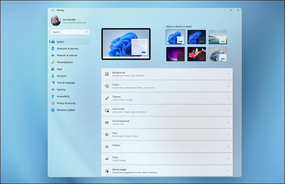Expand Background settings via chevron

click(228, 74)
